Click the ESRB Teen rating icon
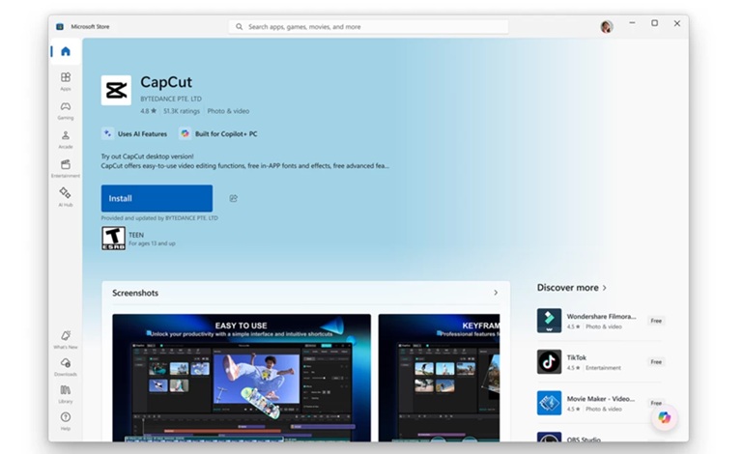This screenshot has width=744, height=454. (113, 239)
